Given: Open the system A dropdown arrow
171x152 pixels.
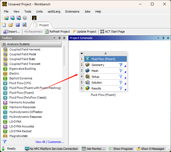Looking at the screenshot, I should (82, 53).
